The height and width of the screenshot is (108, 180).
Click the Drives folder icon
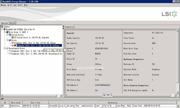(10, 40)
